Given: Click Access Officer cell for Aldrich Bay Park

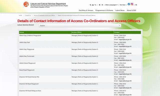Looking at the screenshot, I should (x=92, y=44).
